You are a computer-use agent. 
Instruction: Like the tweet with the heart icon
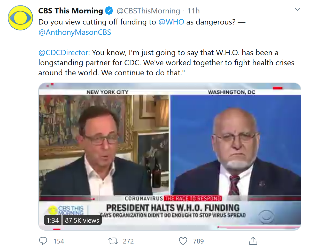(x=183, y=241)
